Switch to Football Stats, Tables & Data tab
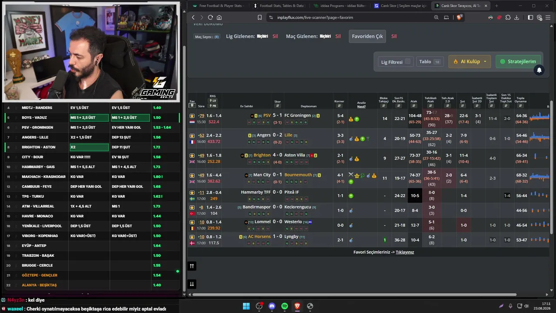The height and width of the screenshot is (313, 556). (x=278, y=6)
